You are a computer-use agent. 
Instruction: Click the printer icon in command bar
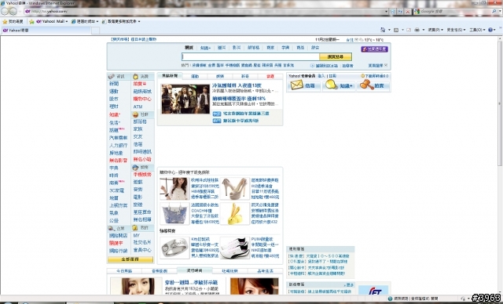pyautogui.click(x=417, y=30)
